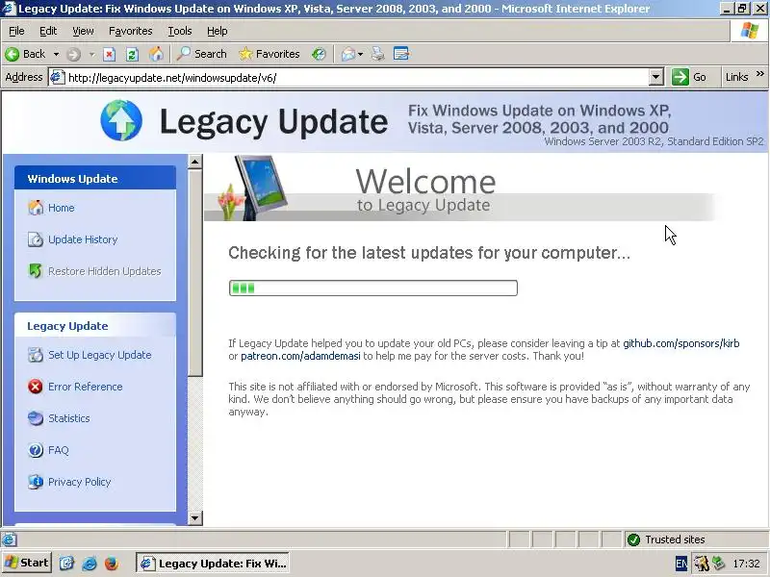Click the Home house icon in sidebar
Screen dimensions: 770x577
point(36,208)
